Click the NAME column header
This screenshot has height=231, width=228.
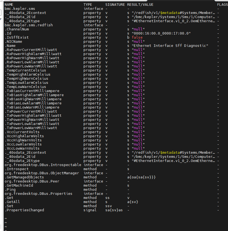(9, 5)
